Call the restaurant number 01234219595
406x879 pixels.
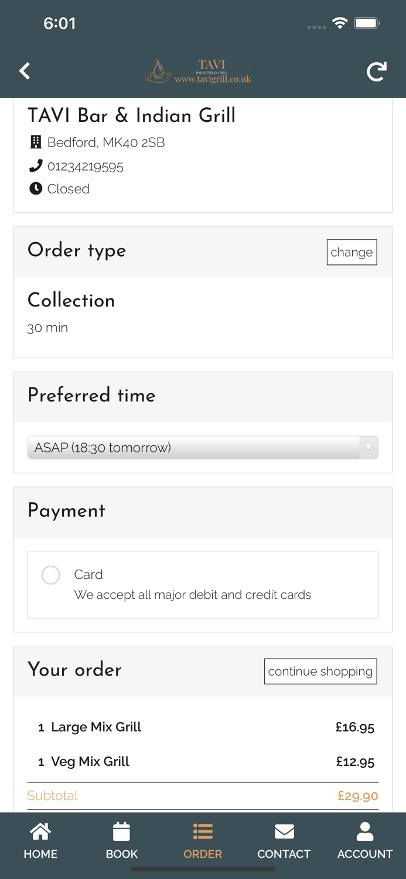pyautogui.click(x=86, y=166)
